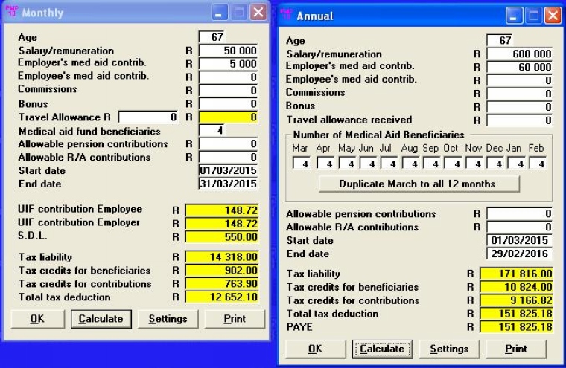Close the Annual window
566x368 pixels.
[x=553, y=16]
